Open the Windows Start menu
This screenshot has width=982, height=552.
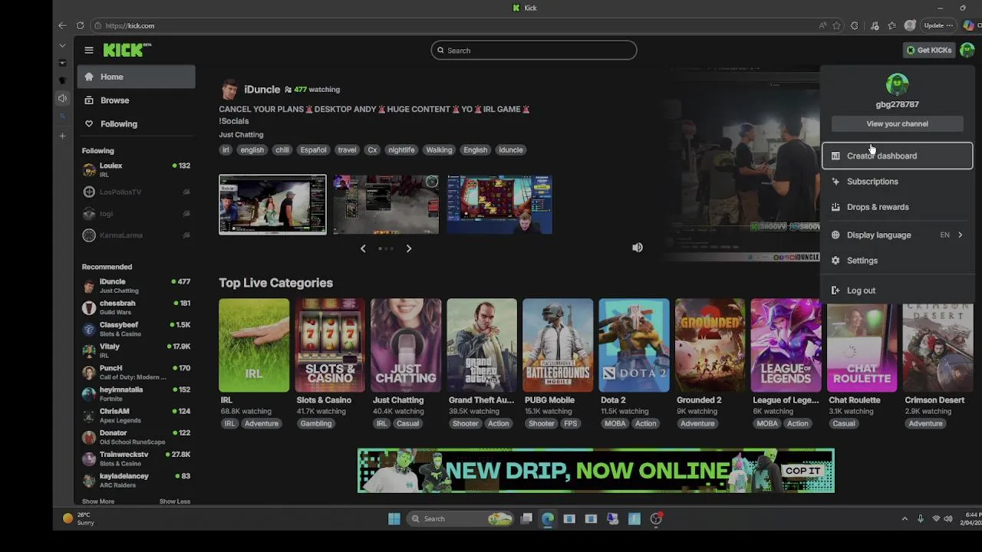[x=394, y=519]
